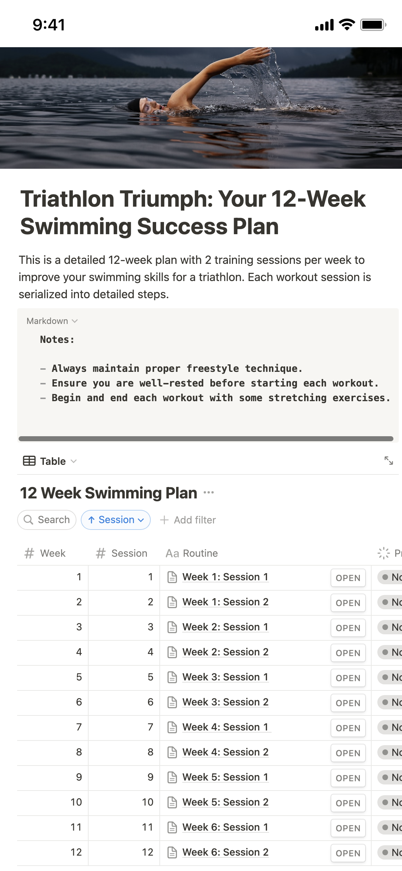
Task: Click the Add filter button
Action: [x=188, y=520]
